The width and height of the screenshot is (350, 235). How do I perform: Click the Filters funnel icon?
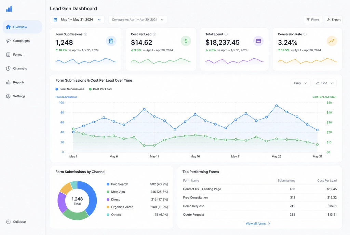[308, 19]
